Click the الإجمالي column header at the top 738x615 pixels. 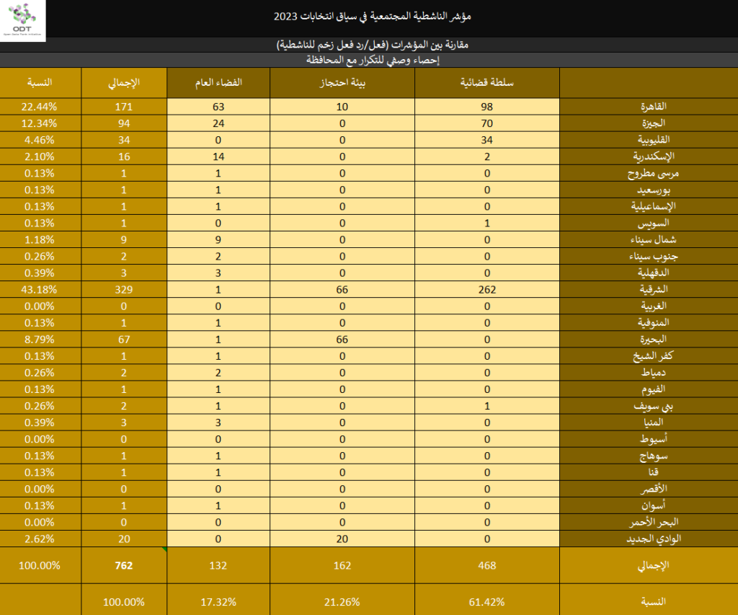click(124, 83)
